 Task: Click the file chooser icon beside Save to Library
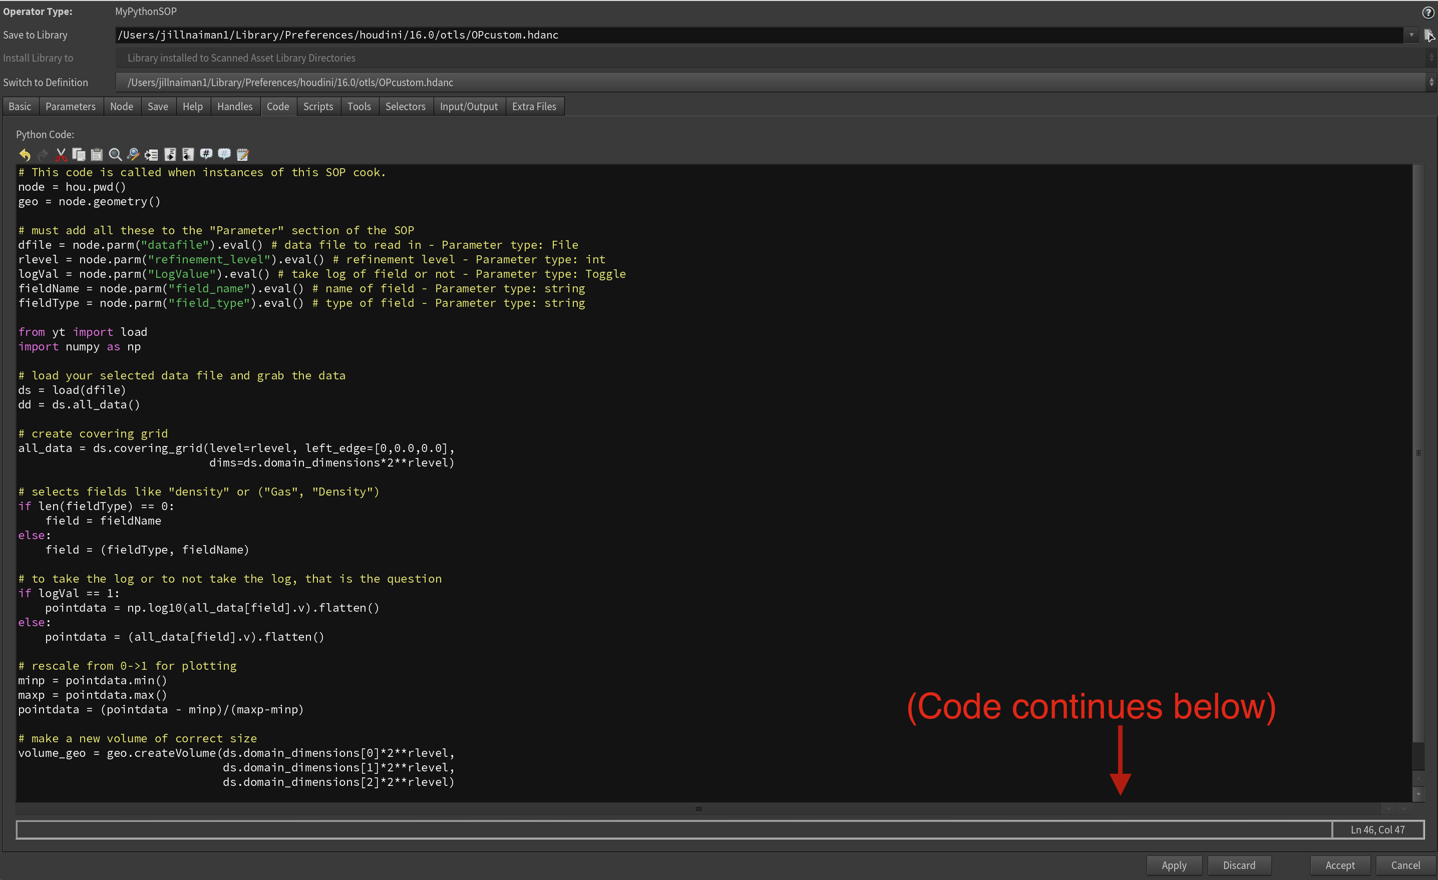[x=1429, y=35]
